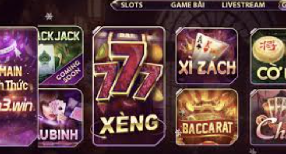Click the BACCARAT gold label
This screenshot has width=286, height=154.
pyautogui.click(x=207, y=128)
